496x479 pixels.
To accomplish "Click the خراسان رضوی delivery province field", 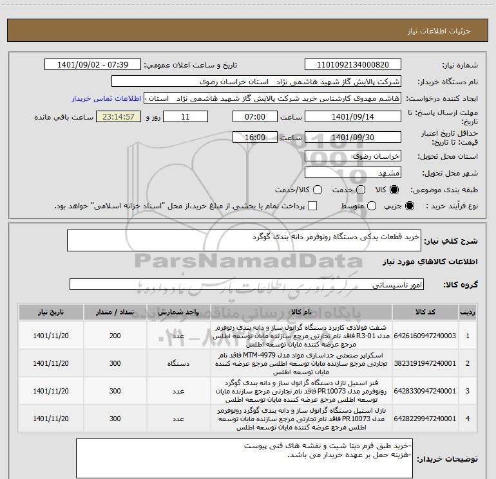I will click(353, 156).
